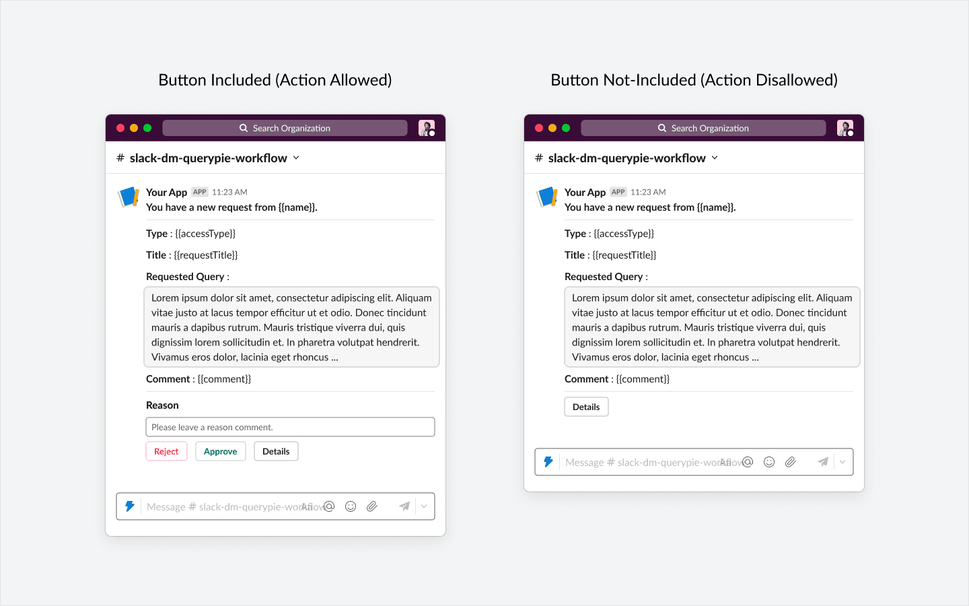The image size is (969, 606).
Task: Click the send message paper plane icon
Action: [x=404, y=506]
